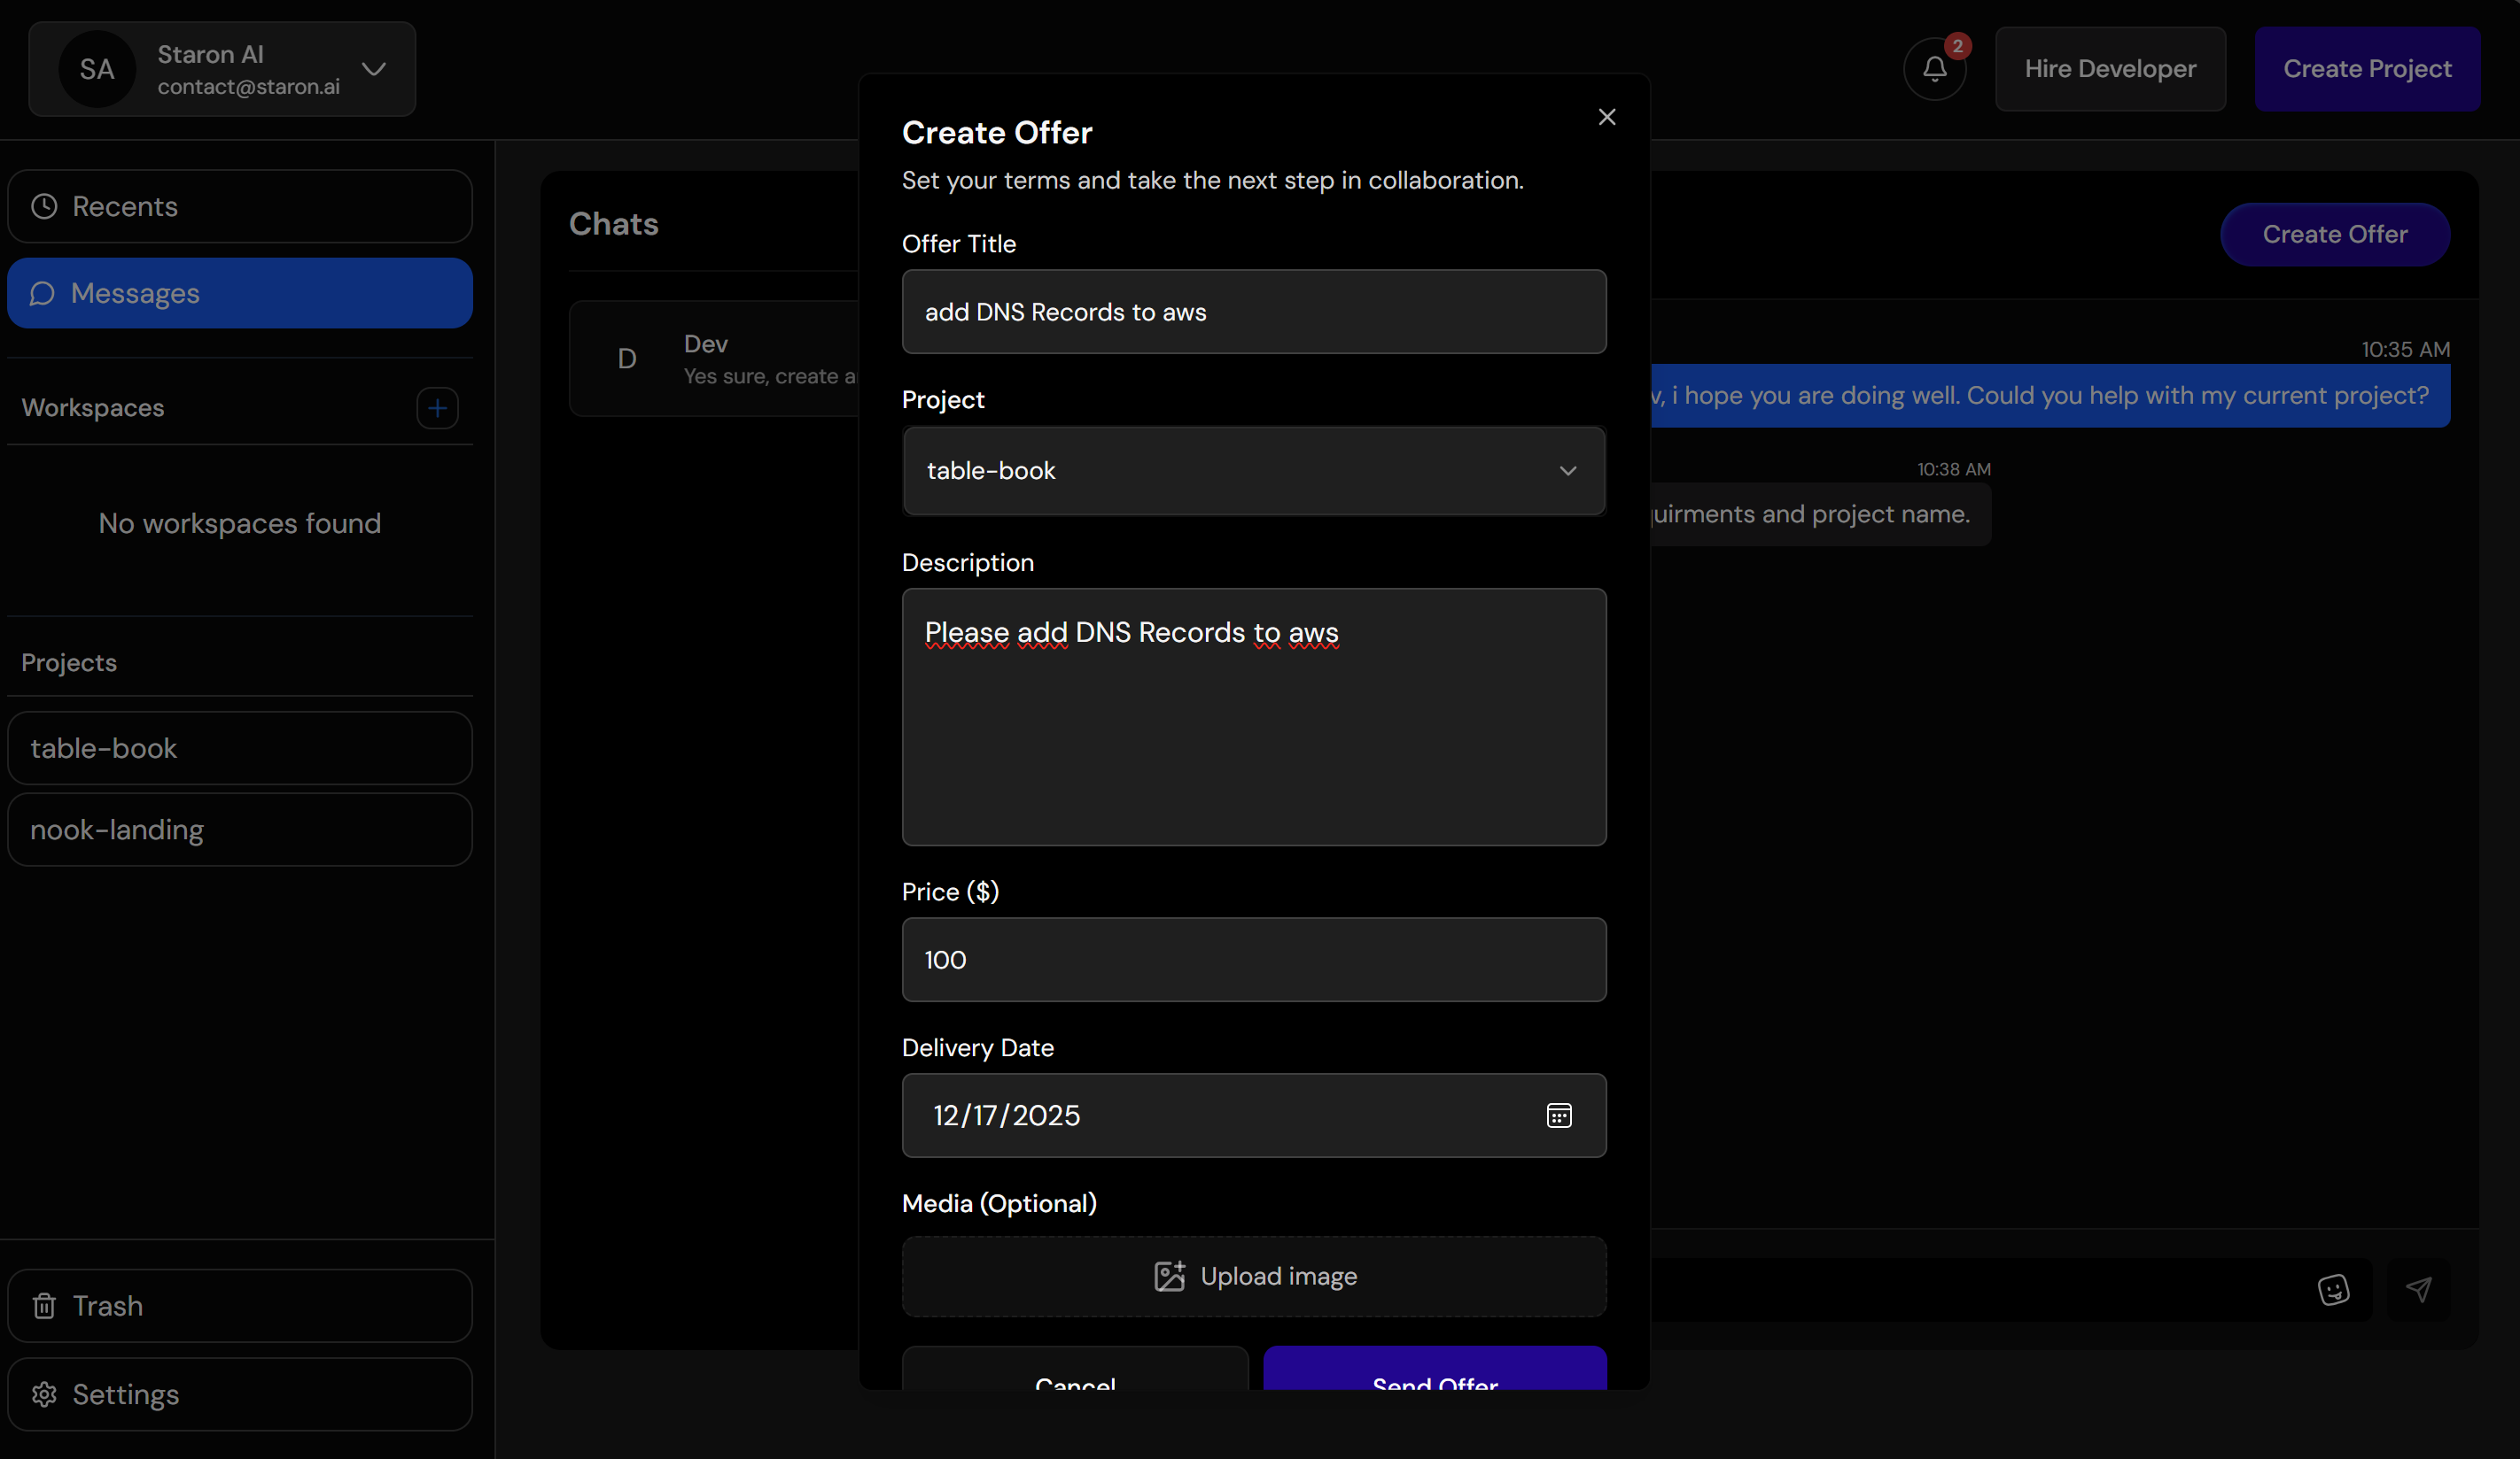The image size is (2520, 1459).
Task: Click the Hire Developer button
Action: [x=2110, y=69]
